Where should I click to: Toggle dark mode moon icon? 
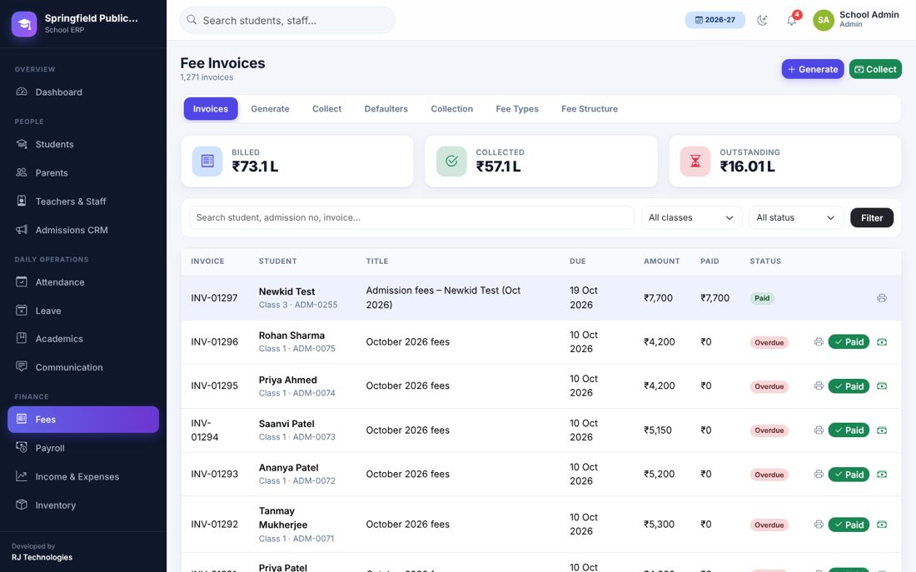762,20
